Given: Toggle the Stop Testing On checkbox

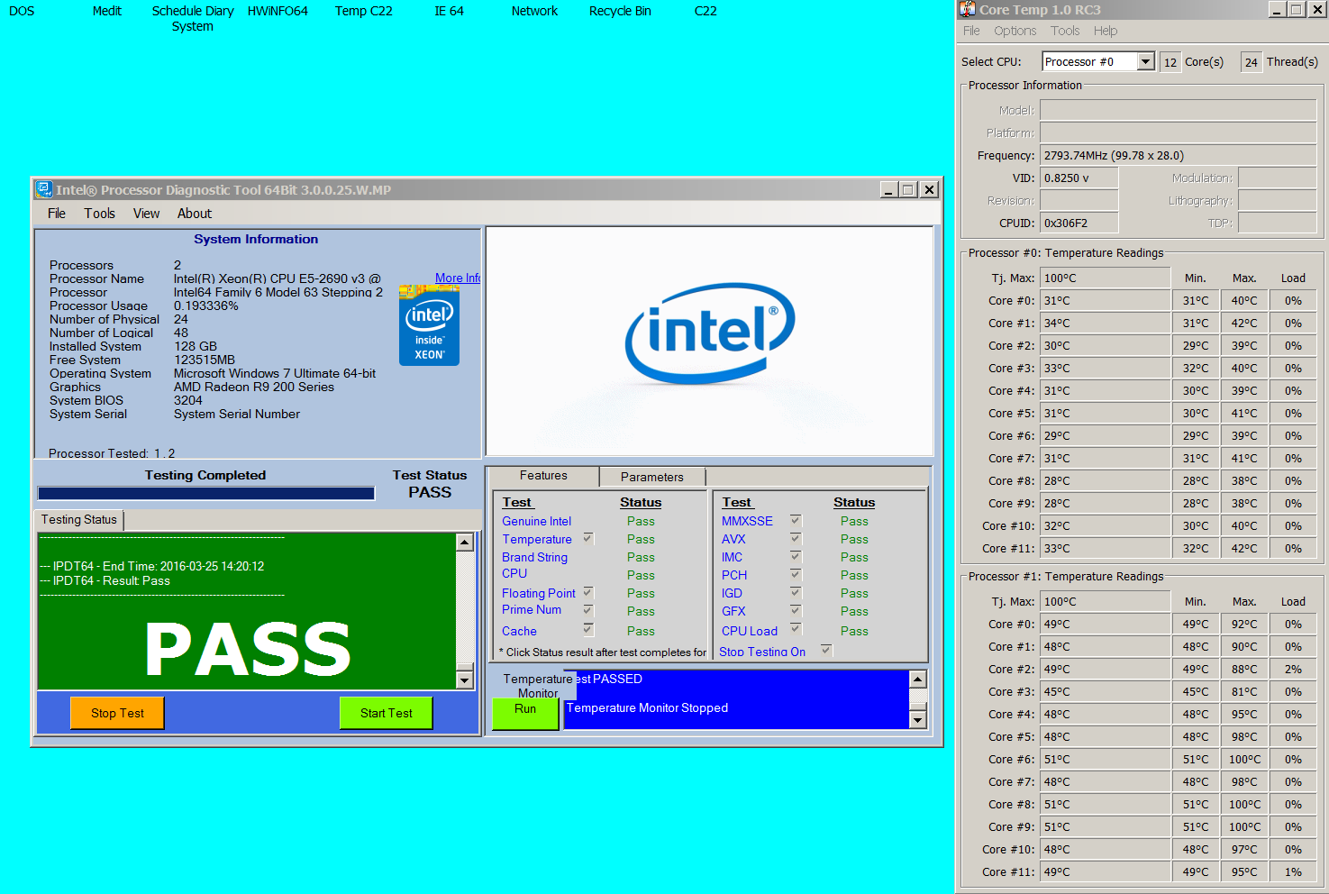Looking at the screenshot, I should click(826, 650).
